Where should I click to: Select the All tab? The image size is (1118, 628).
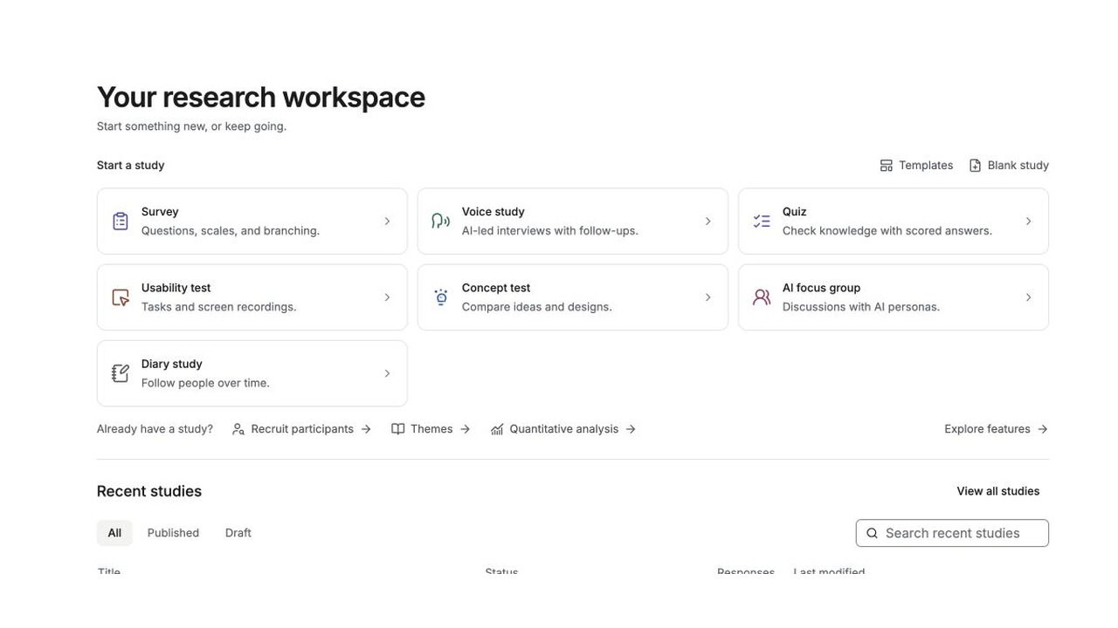point(114,533)
